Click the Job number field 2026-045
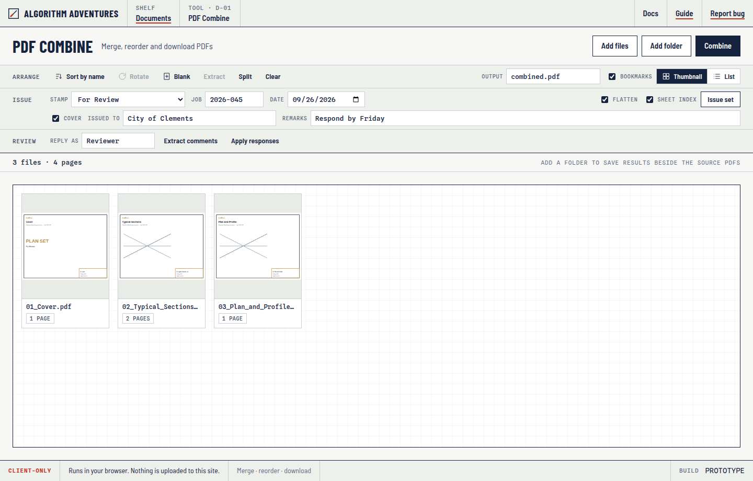Viewport: 753px width, 481px height. click(234, 99)
